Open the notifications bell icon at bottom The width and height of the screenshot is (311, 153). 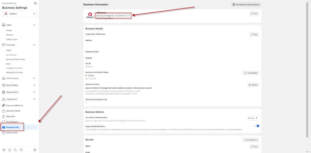click(x=9, y=150)
